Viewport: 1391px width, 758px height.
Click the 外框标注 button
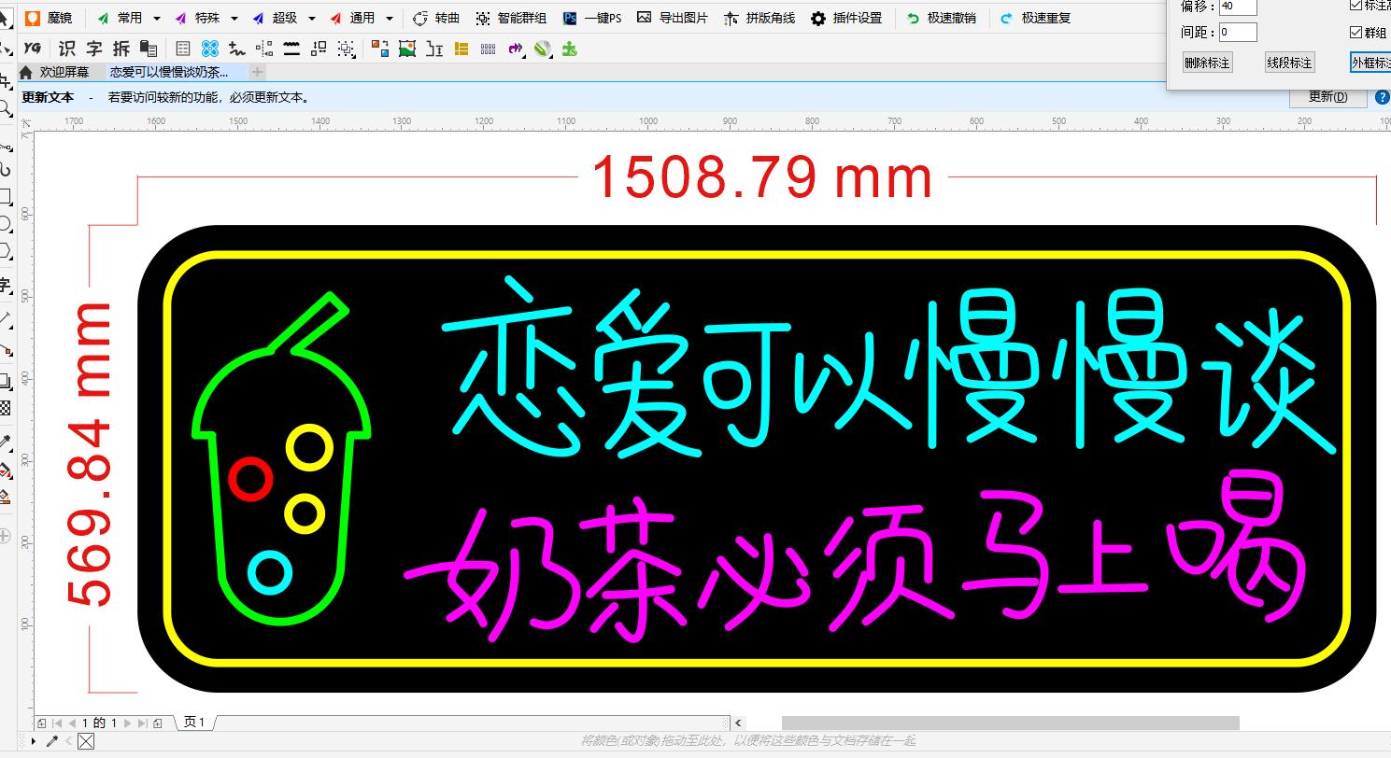(1370, 63)
